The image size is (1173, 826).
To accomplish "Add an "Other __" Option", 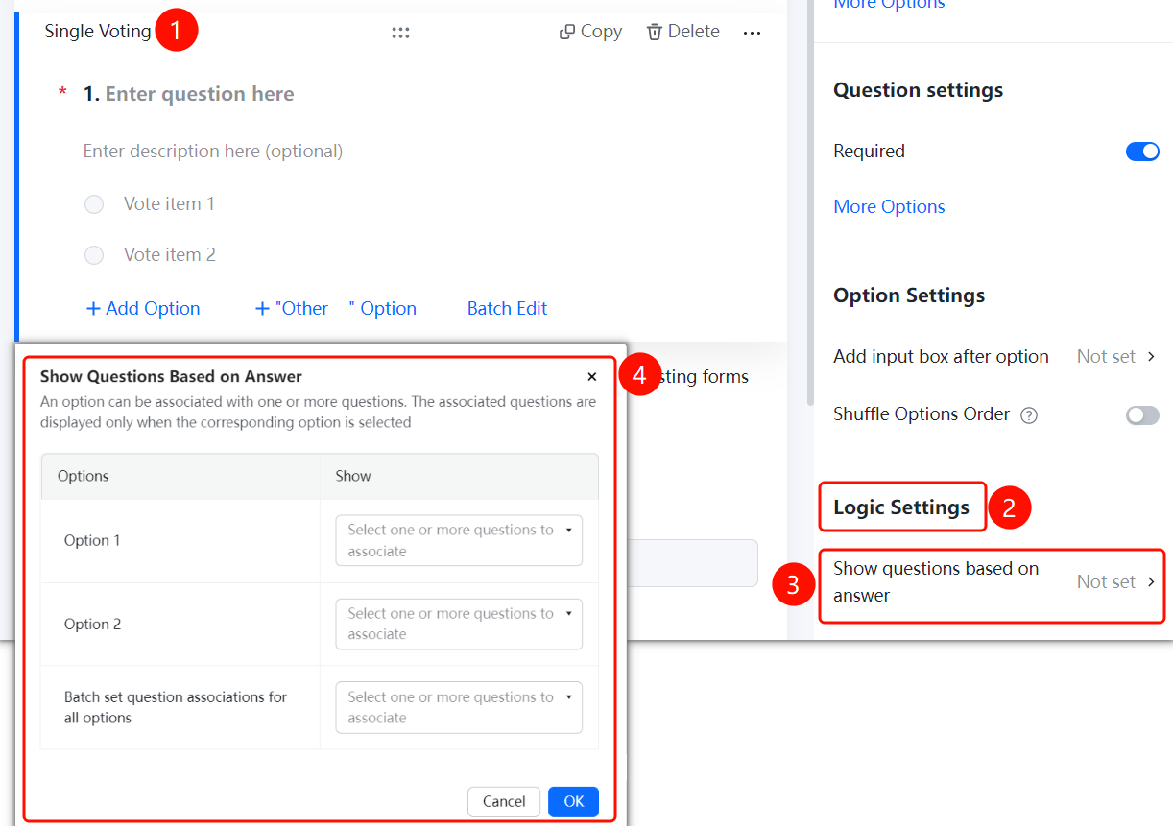I will point(335,308).
